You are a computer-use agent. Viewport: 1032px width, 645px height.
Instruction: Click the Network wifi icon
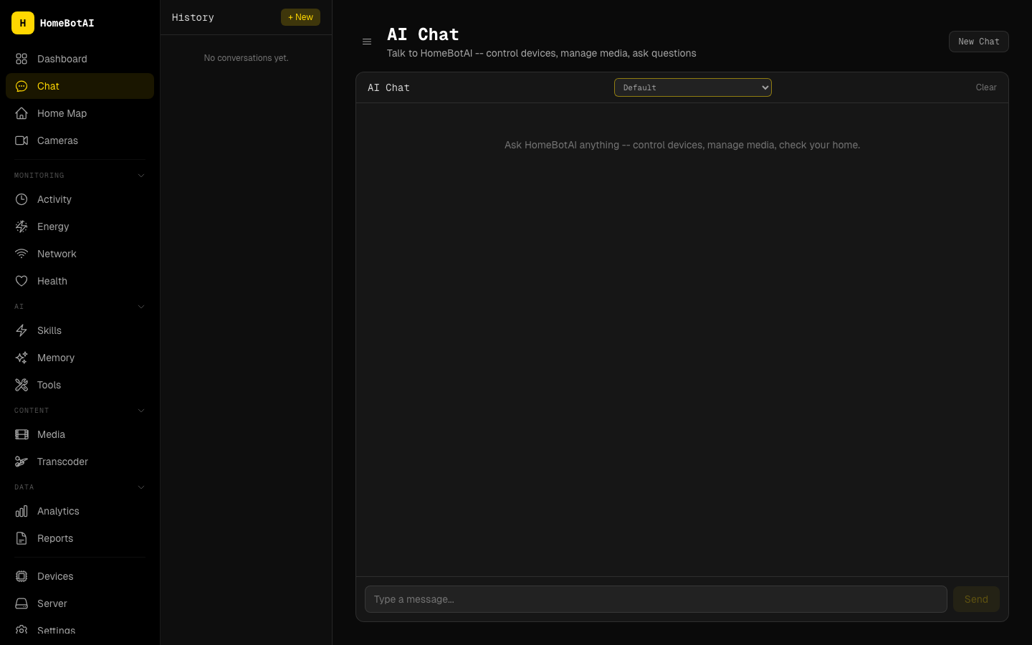click(x=21, y=254)
